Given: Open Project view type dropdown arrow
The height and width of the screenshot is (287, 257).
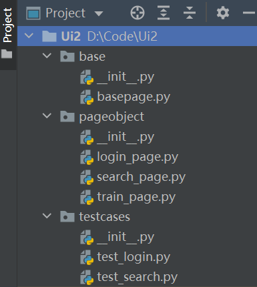Looking at the screenshot, I should pos(99,13).
